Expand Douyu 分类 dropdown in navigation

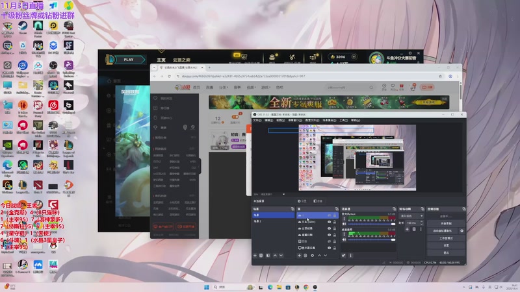pyautogui.click(x=224, y=88)
